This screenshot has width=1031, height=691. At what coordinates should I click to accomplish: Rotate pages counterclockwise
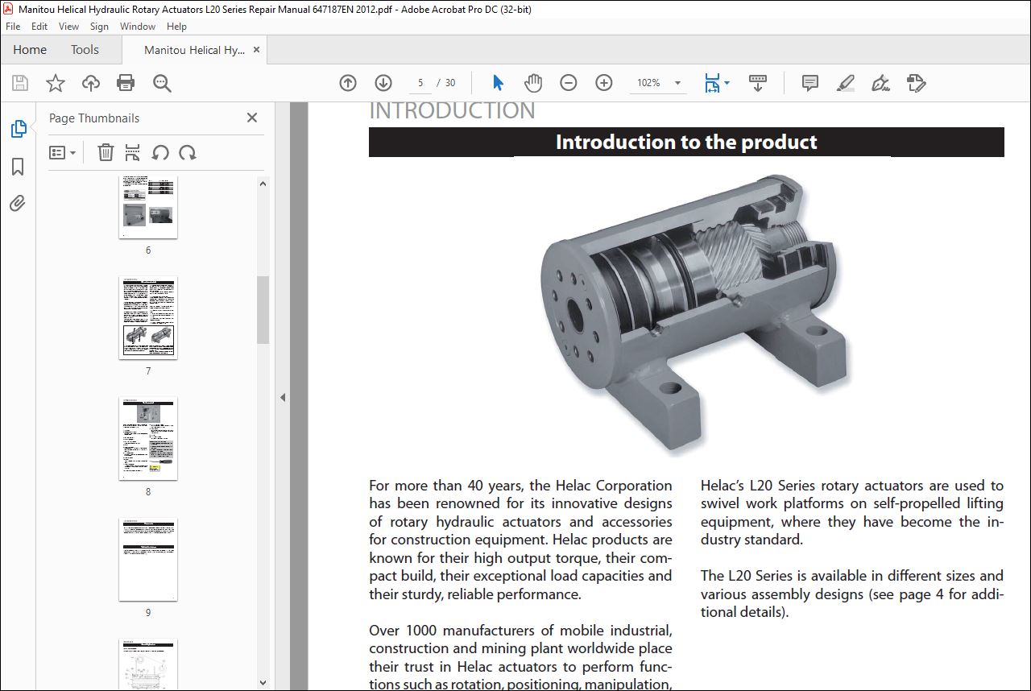160,152
